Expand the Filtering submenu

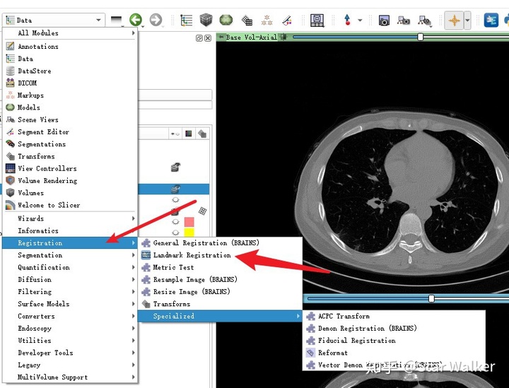(x=70, y=292)
